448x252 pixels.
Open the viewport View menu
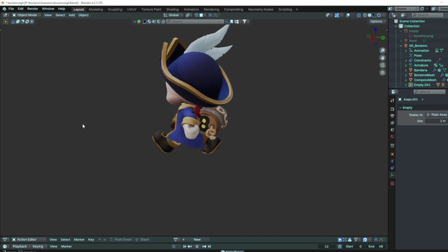coord(48,15)
